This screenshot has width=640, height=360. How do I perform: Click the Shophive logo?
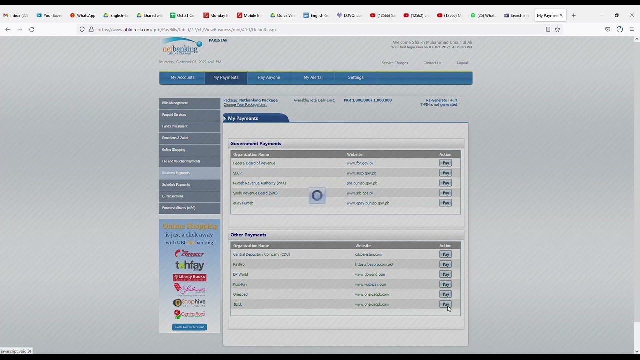click(189, 302)
